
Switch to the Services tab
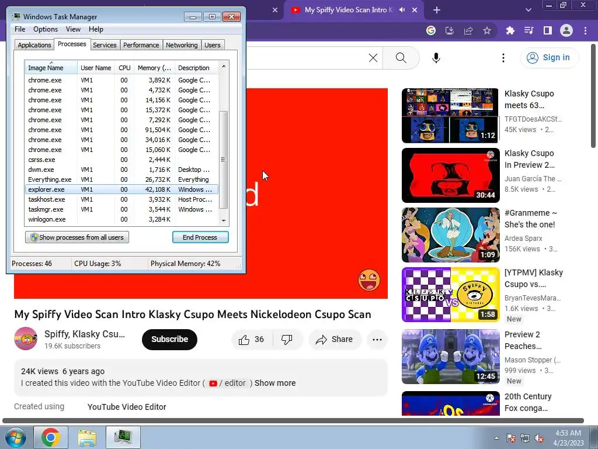[x=105, y=45]
